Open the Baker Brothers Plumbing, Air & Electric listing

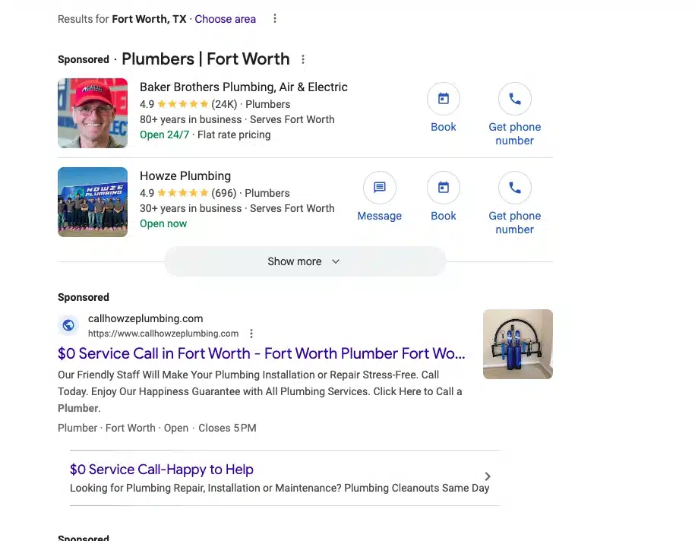pyautogui.click(x=243, y=87)
